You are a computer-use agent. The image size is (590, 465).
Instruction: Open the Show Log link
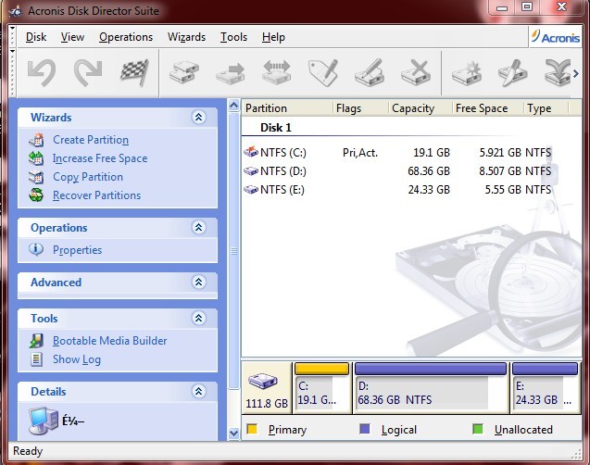point(77,359)
